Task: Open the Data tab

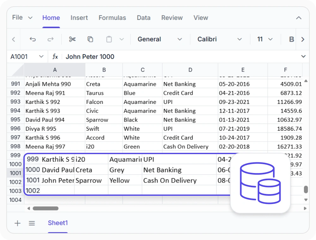Action: click(144, 18)
